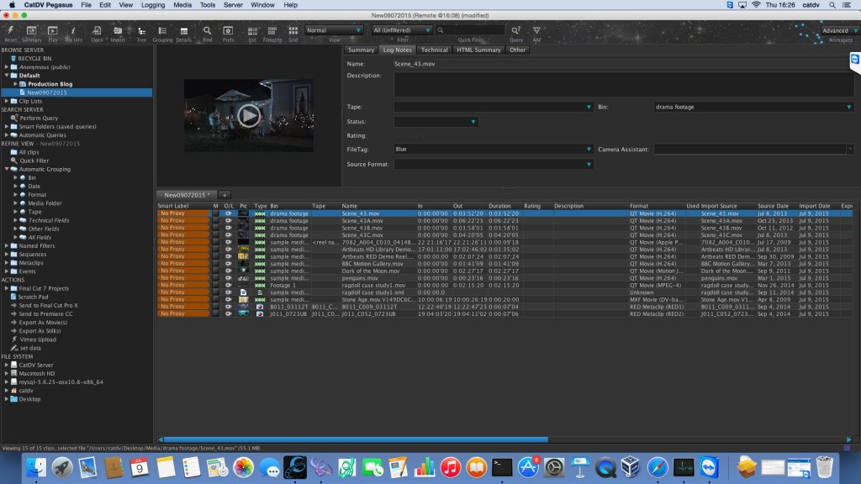Import media with the Import icon

119,31
